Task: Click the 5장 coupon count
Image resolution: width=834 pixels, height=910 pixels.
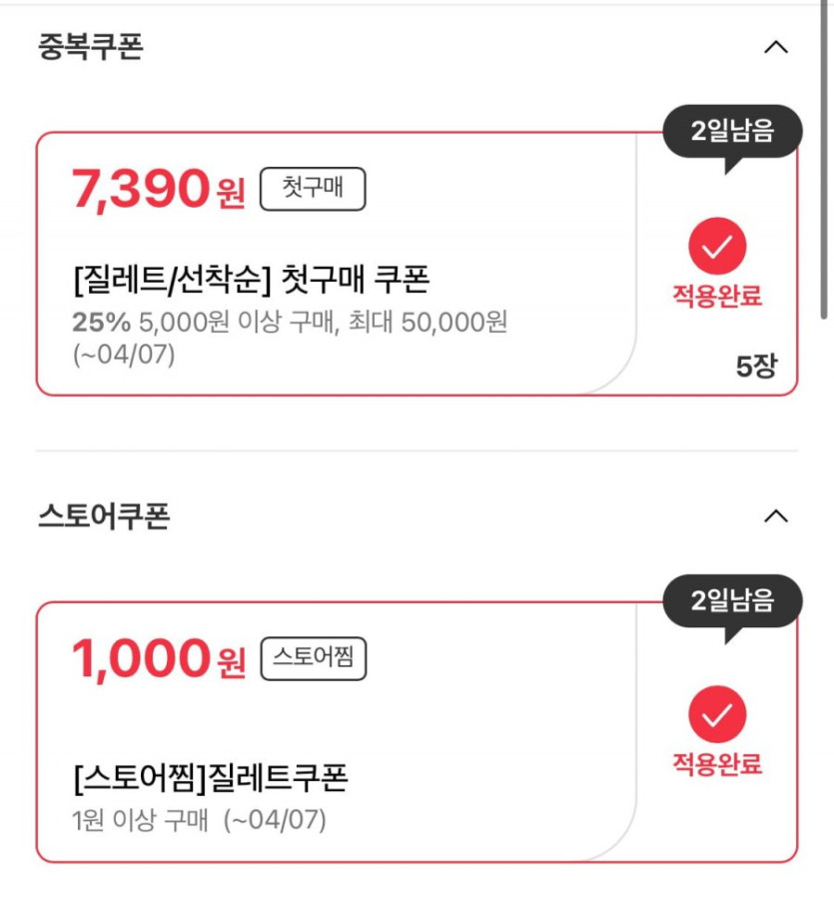Action: [755, 367]
